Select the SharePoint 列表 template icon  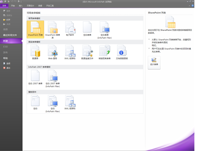[x=35, y=29]
